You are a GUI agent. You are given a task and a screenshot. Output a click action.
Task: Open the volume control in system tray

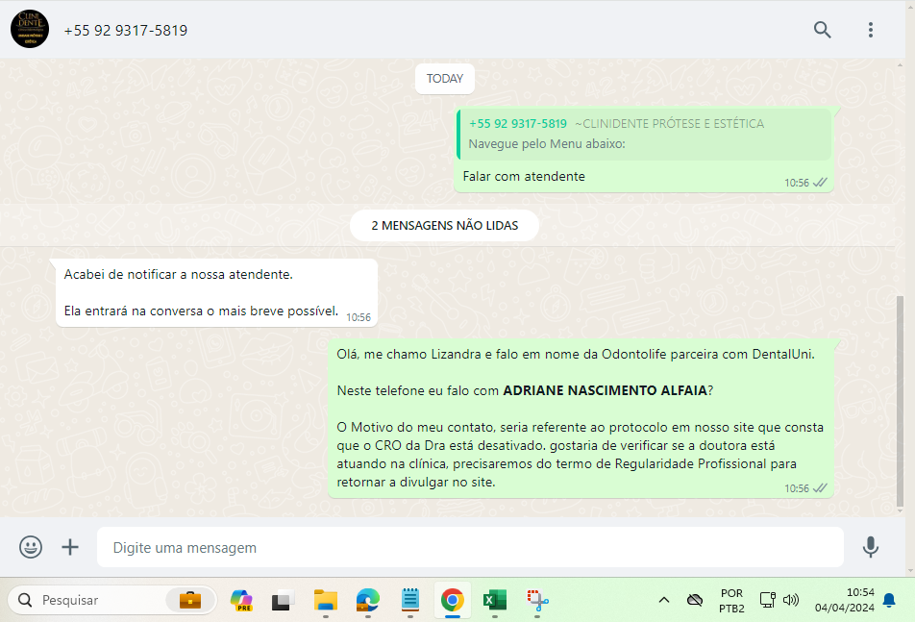pos(791,601)
